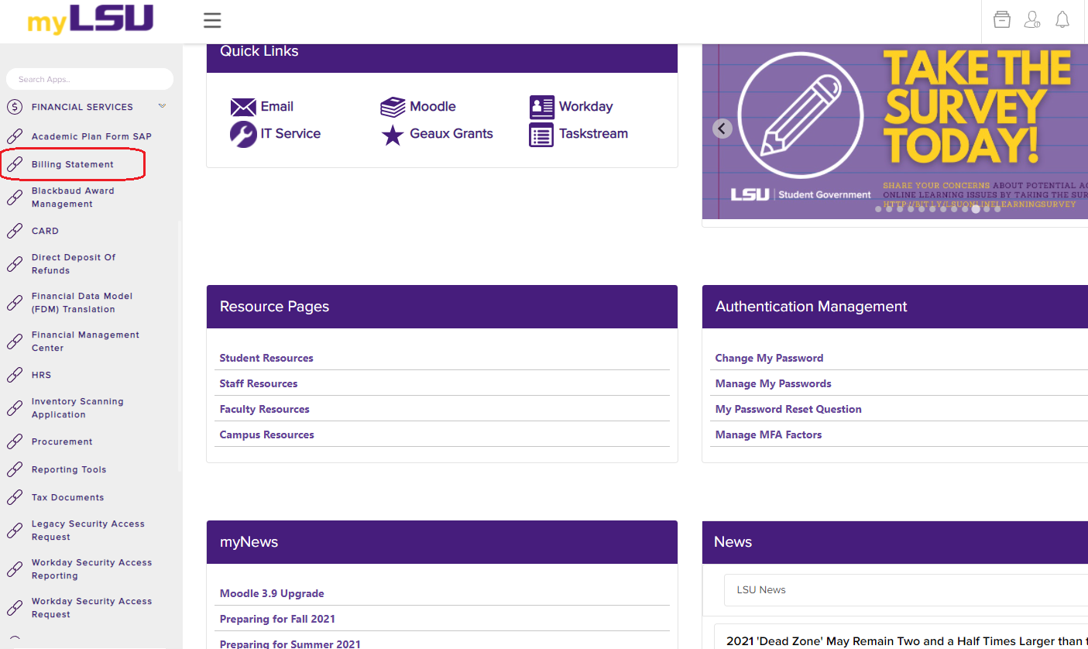Open Procurement sidebar link
The width and height of the screenshot is (1088, 649).
(62, 441)
